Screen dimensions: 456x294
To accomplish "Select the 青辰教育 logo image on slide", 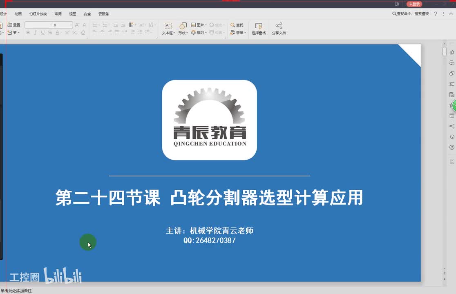I will coord(209,120).
